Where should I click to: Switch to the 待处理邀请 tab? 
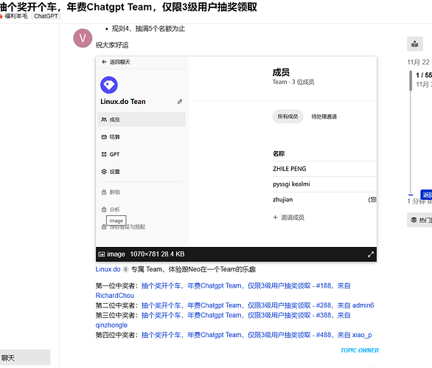324,117
